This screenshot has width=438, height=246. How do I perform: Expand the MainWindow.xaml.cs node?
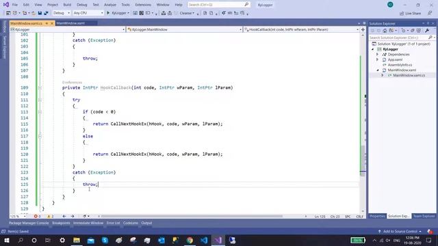point(383,75)
